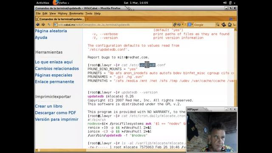Open the File menu

click(x=38, y=13)
